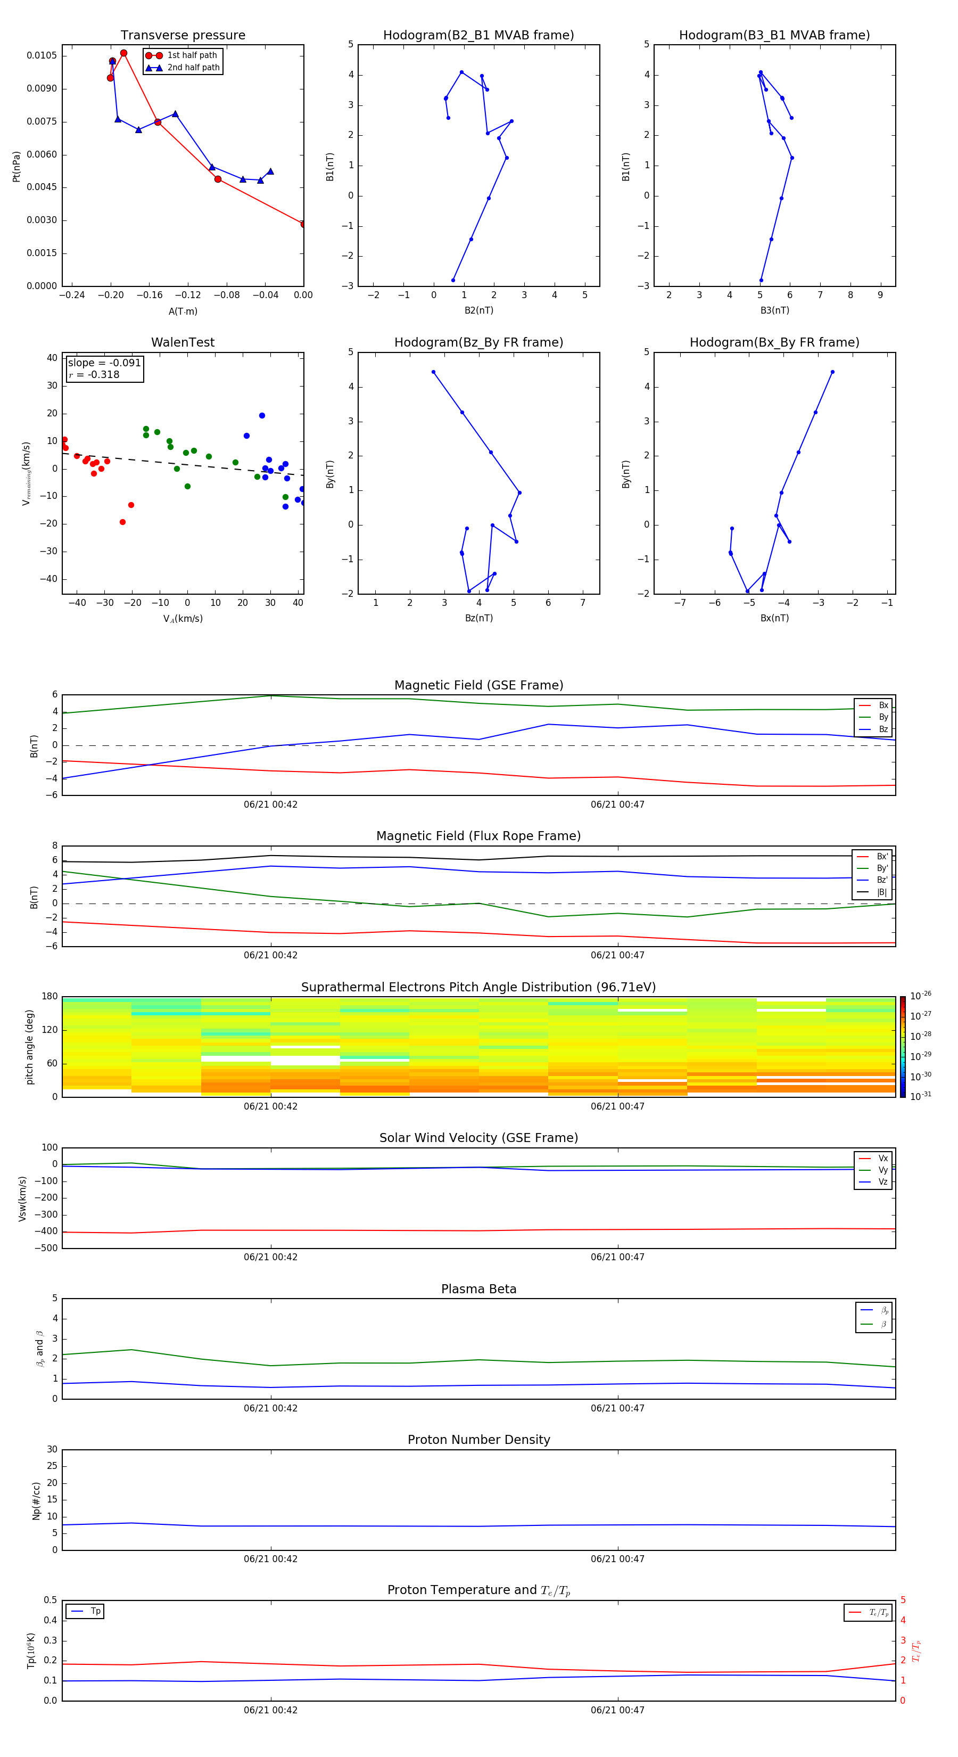Select "Bx'" in the Flux Rope legend

click(872, 857)
